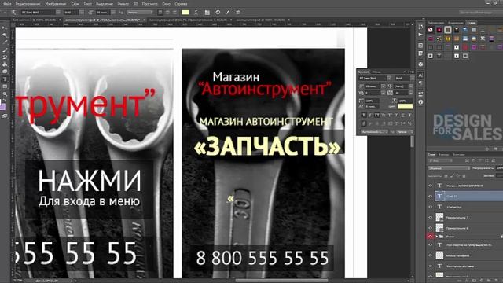The image size is (503, 283).
Task: Open anti-aliasing method dropdown in options bar
Action: tap(140, 13)
